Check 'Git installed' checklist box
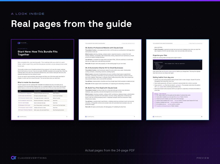This screenshot has height=164, width=220. [x=155, y=104]
